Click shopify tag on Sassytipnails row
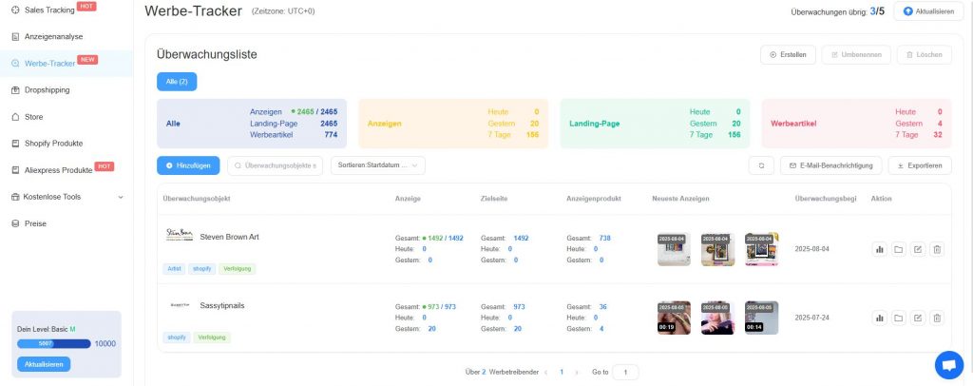 tap(176, 338)
